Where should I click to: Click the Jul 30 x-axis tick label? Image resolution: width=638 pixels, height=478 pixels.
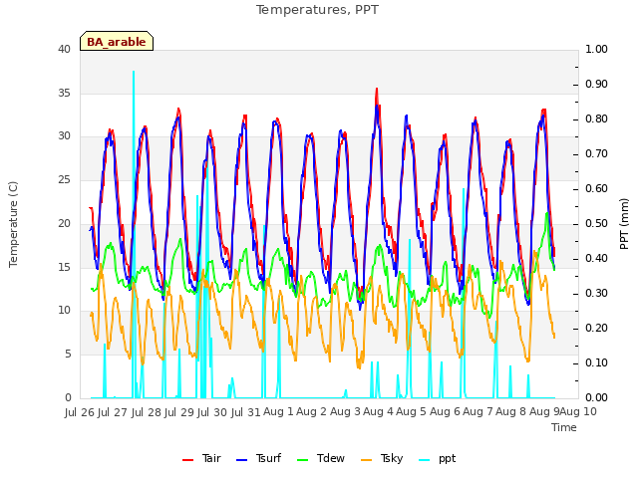214,412
